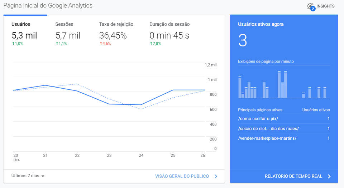Click the Usuários ativos column header

point(316,110)
